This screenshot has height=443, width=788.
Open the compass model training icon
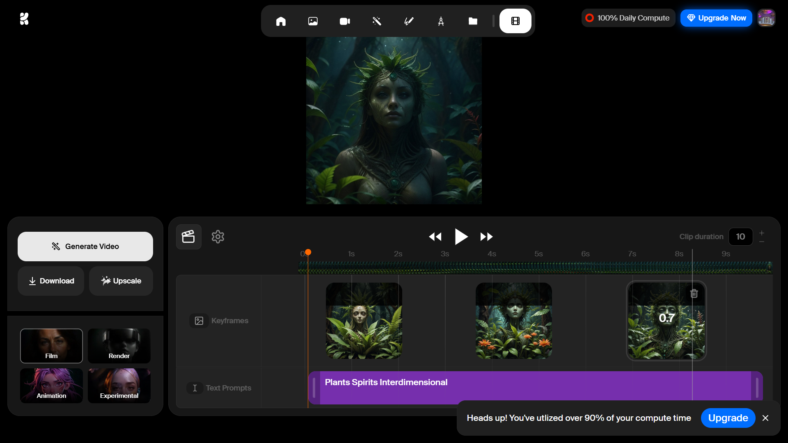click(x=441, y=21)
